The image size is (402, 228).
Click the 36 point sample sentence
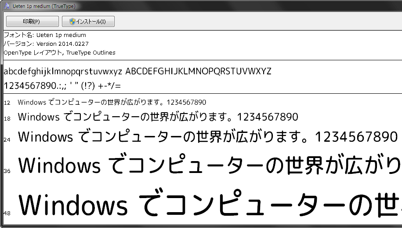[x=210, y=164]
